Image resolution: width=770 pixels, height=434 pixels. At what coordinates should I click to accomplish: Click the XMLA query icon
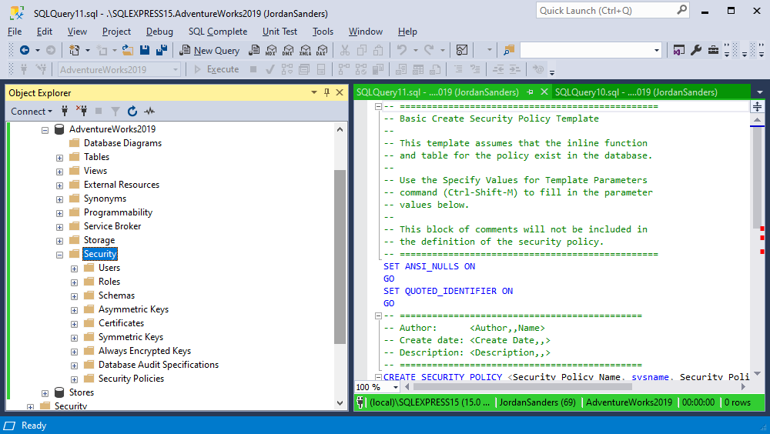coord(306,50)
